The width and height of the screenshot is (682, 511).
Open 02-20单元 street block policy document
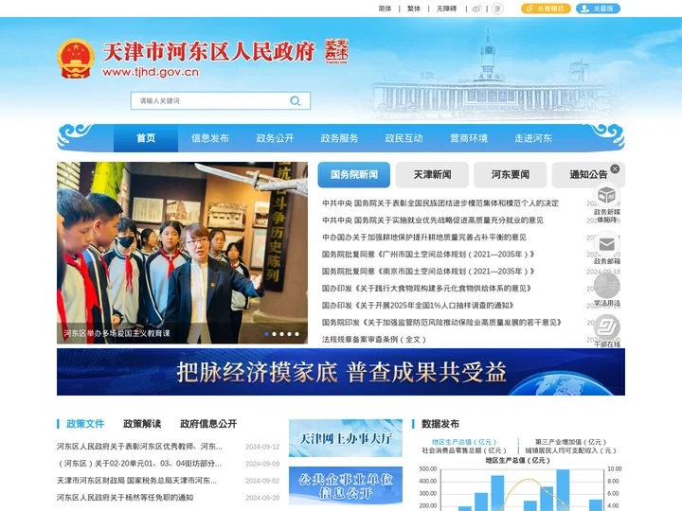[x=139, y=464]
